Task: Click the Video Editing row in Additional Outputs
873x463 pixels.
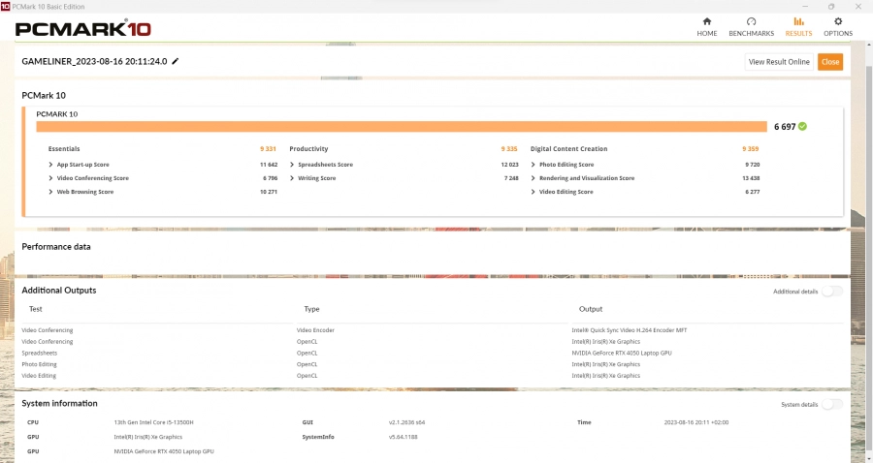Action: (x=39, y=376)
